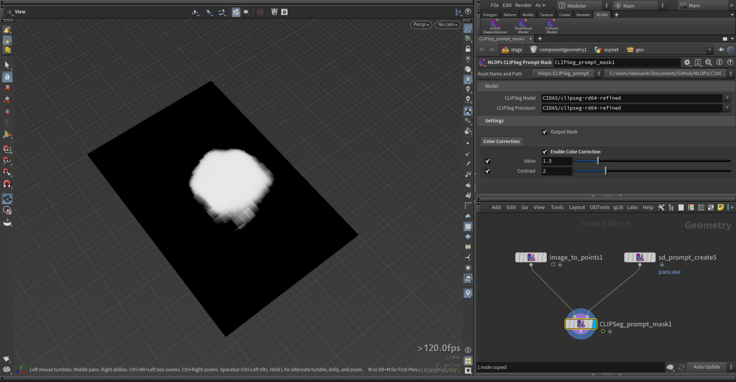Open the parameter gear settings menu
Screen dimensions: 736x382
(687, 62)
